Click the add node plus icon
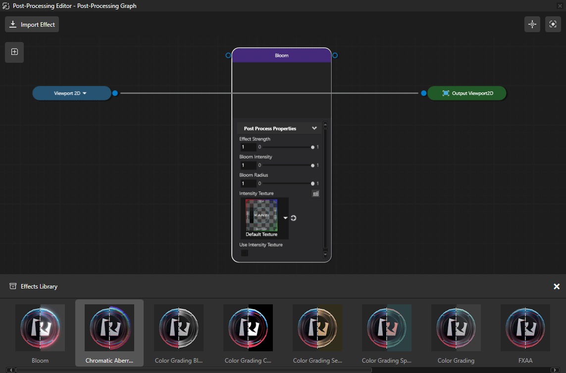 14,52
